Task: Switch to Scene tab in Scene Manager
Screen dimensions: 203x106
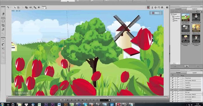Action: 178,73
